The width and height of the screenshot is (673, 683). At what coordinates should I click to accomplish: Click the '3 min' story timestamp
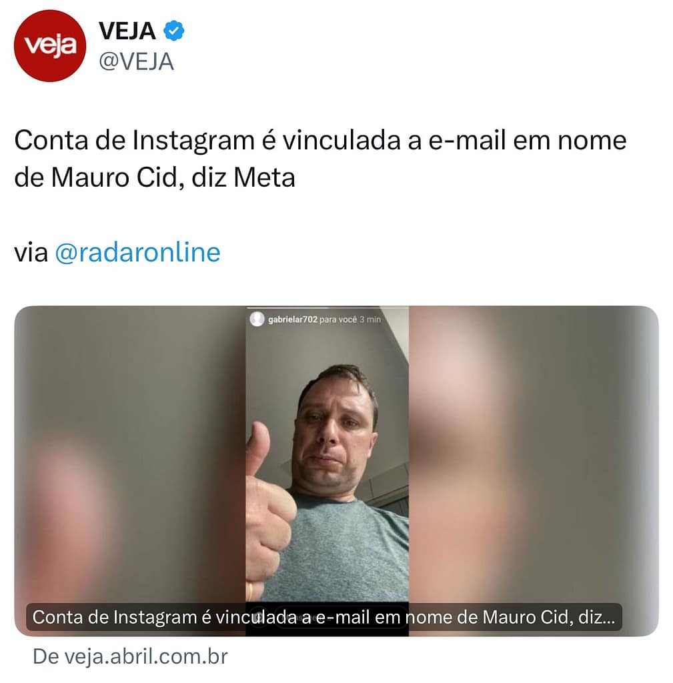coord(370,319)
